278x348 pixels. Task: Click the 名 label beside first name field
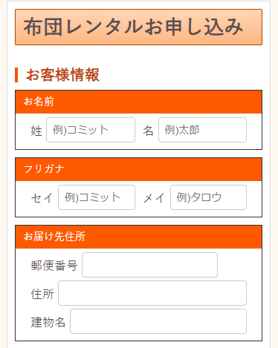tap(148, 131)
